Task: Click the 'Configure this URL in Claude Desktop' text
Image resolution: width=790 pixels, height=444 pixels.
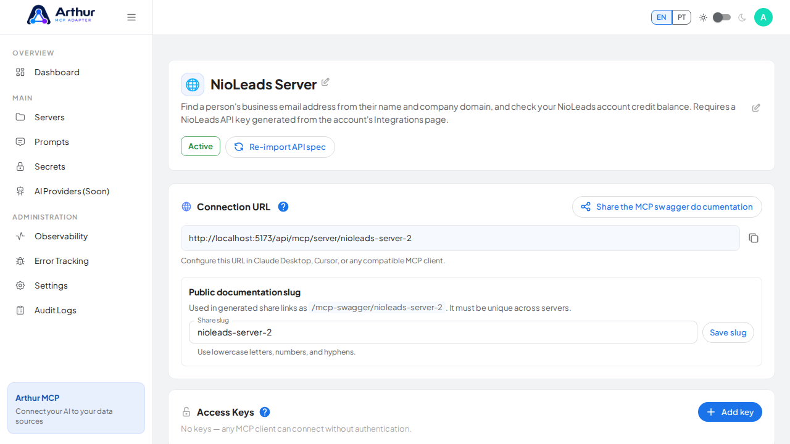Action: pos(313,261)
